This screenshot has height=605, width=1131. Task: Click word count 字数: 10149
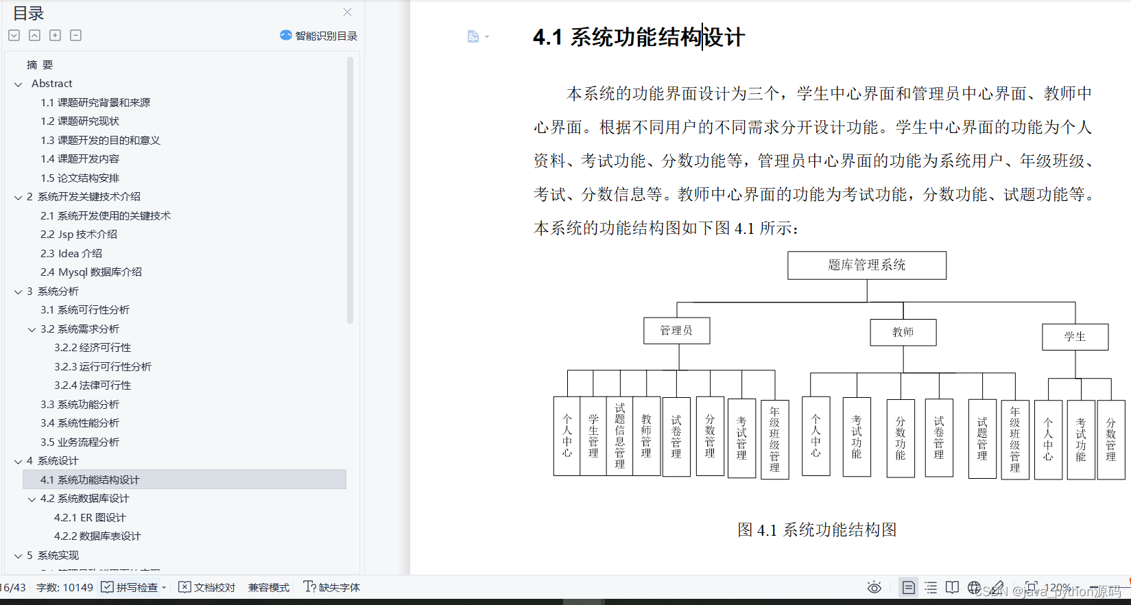(64, 587)
